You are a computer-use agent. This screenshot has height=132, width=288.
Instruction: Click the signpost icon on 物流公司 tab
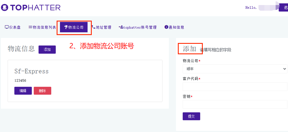(66, 27)
